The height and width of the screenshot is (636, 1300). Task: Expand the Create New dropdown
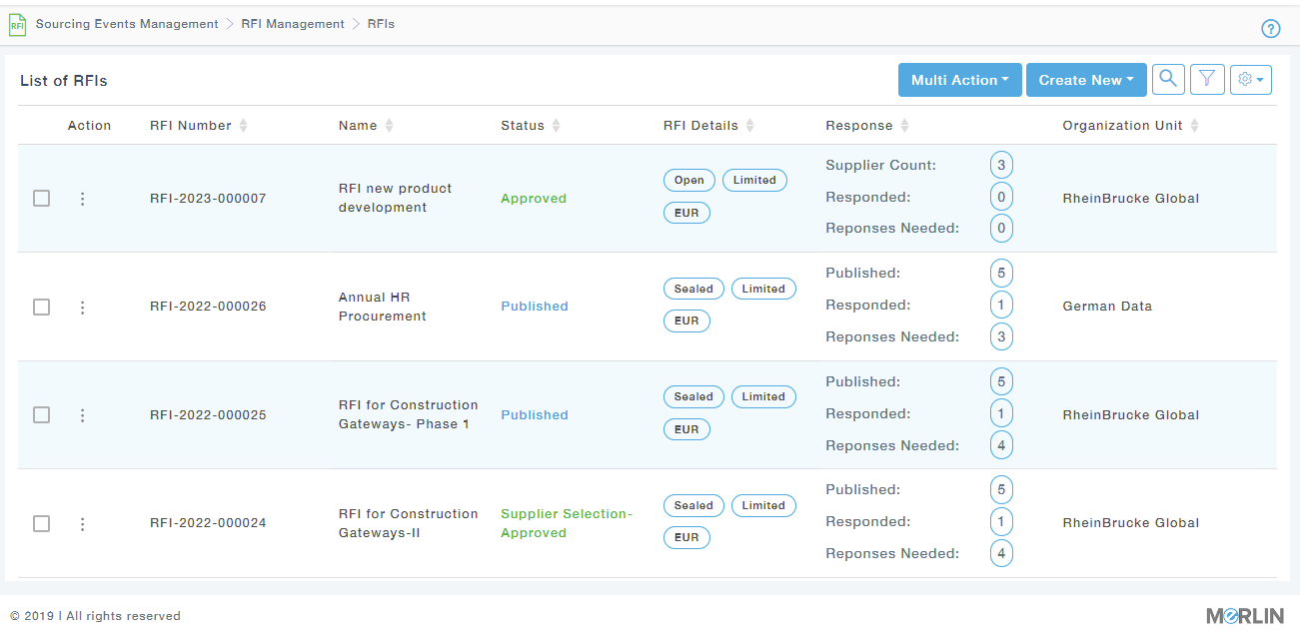coord(1086,80)
